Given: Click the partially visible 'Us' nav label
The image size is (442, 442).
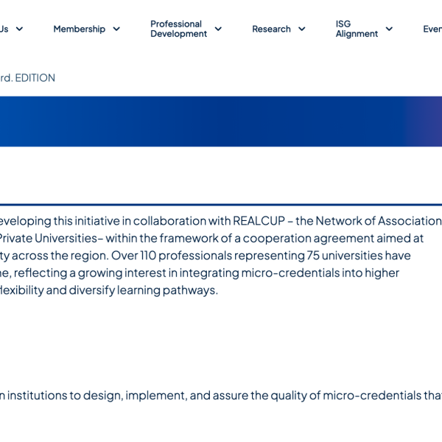Looking at the screenshot, I should pos(4,29).
